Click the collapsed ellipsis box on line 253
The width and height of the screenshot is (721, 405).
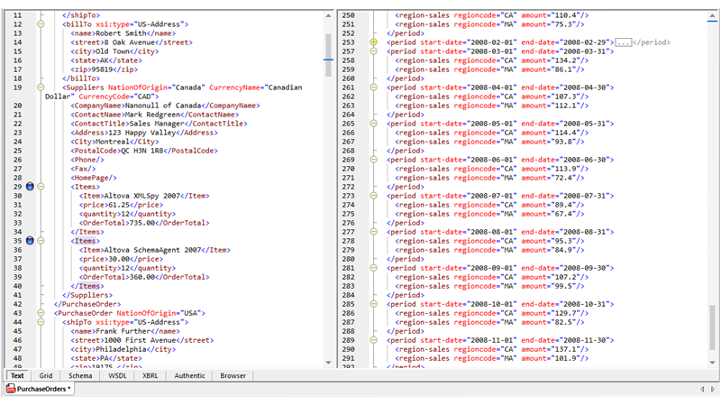(x=623, y=42)
